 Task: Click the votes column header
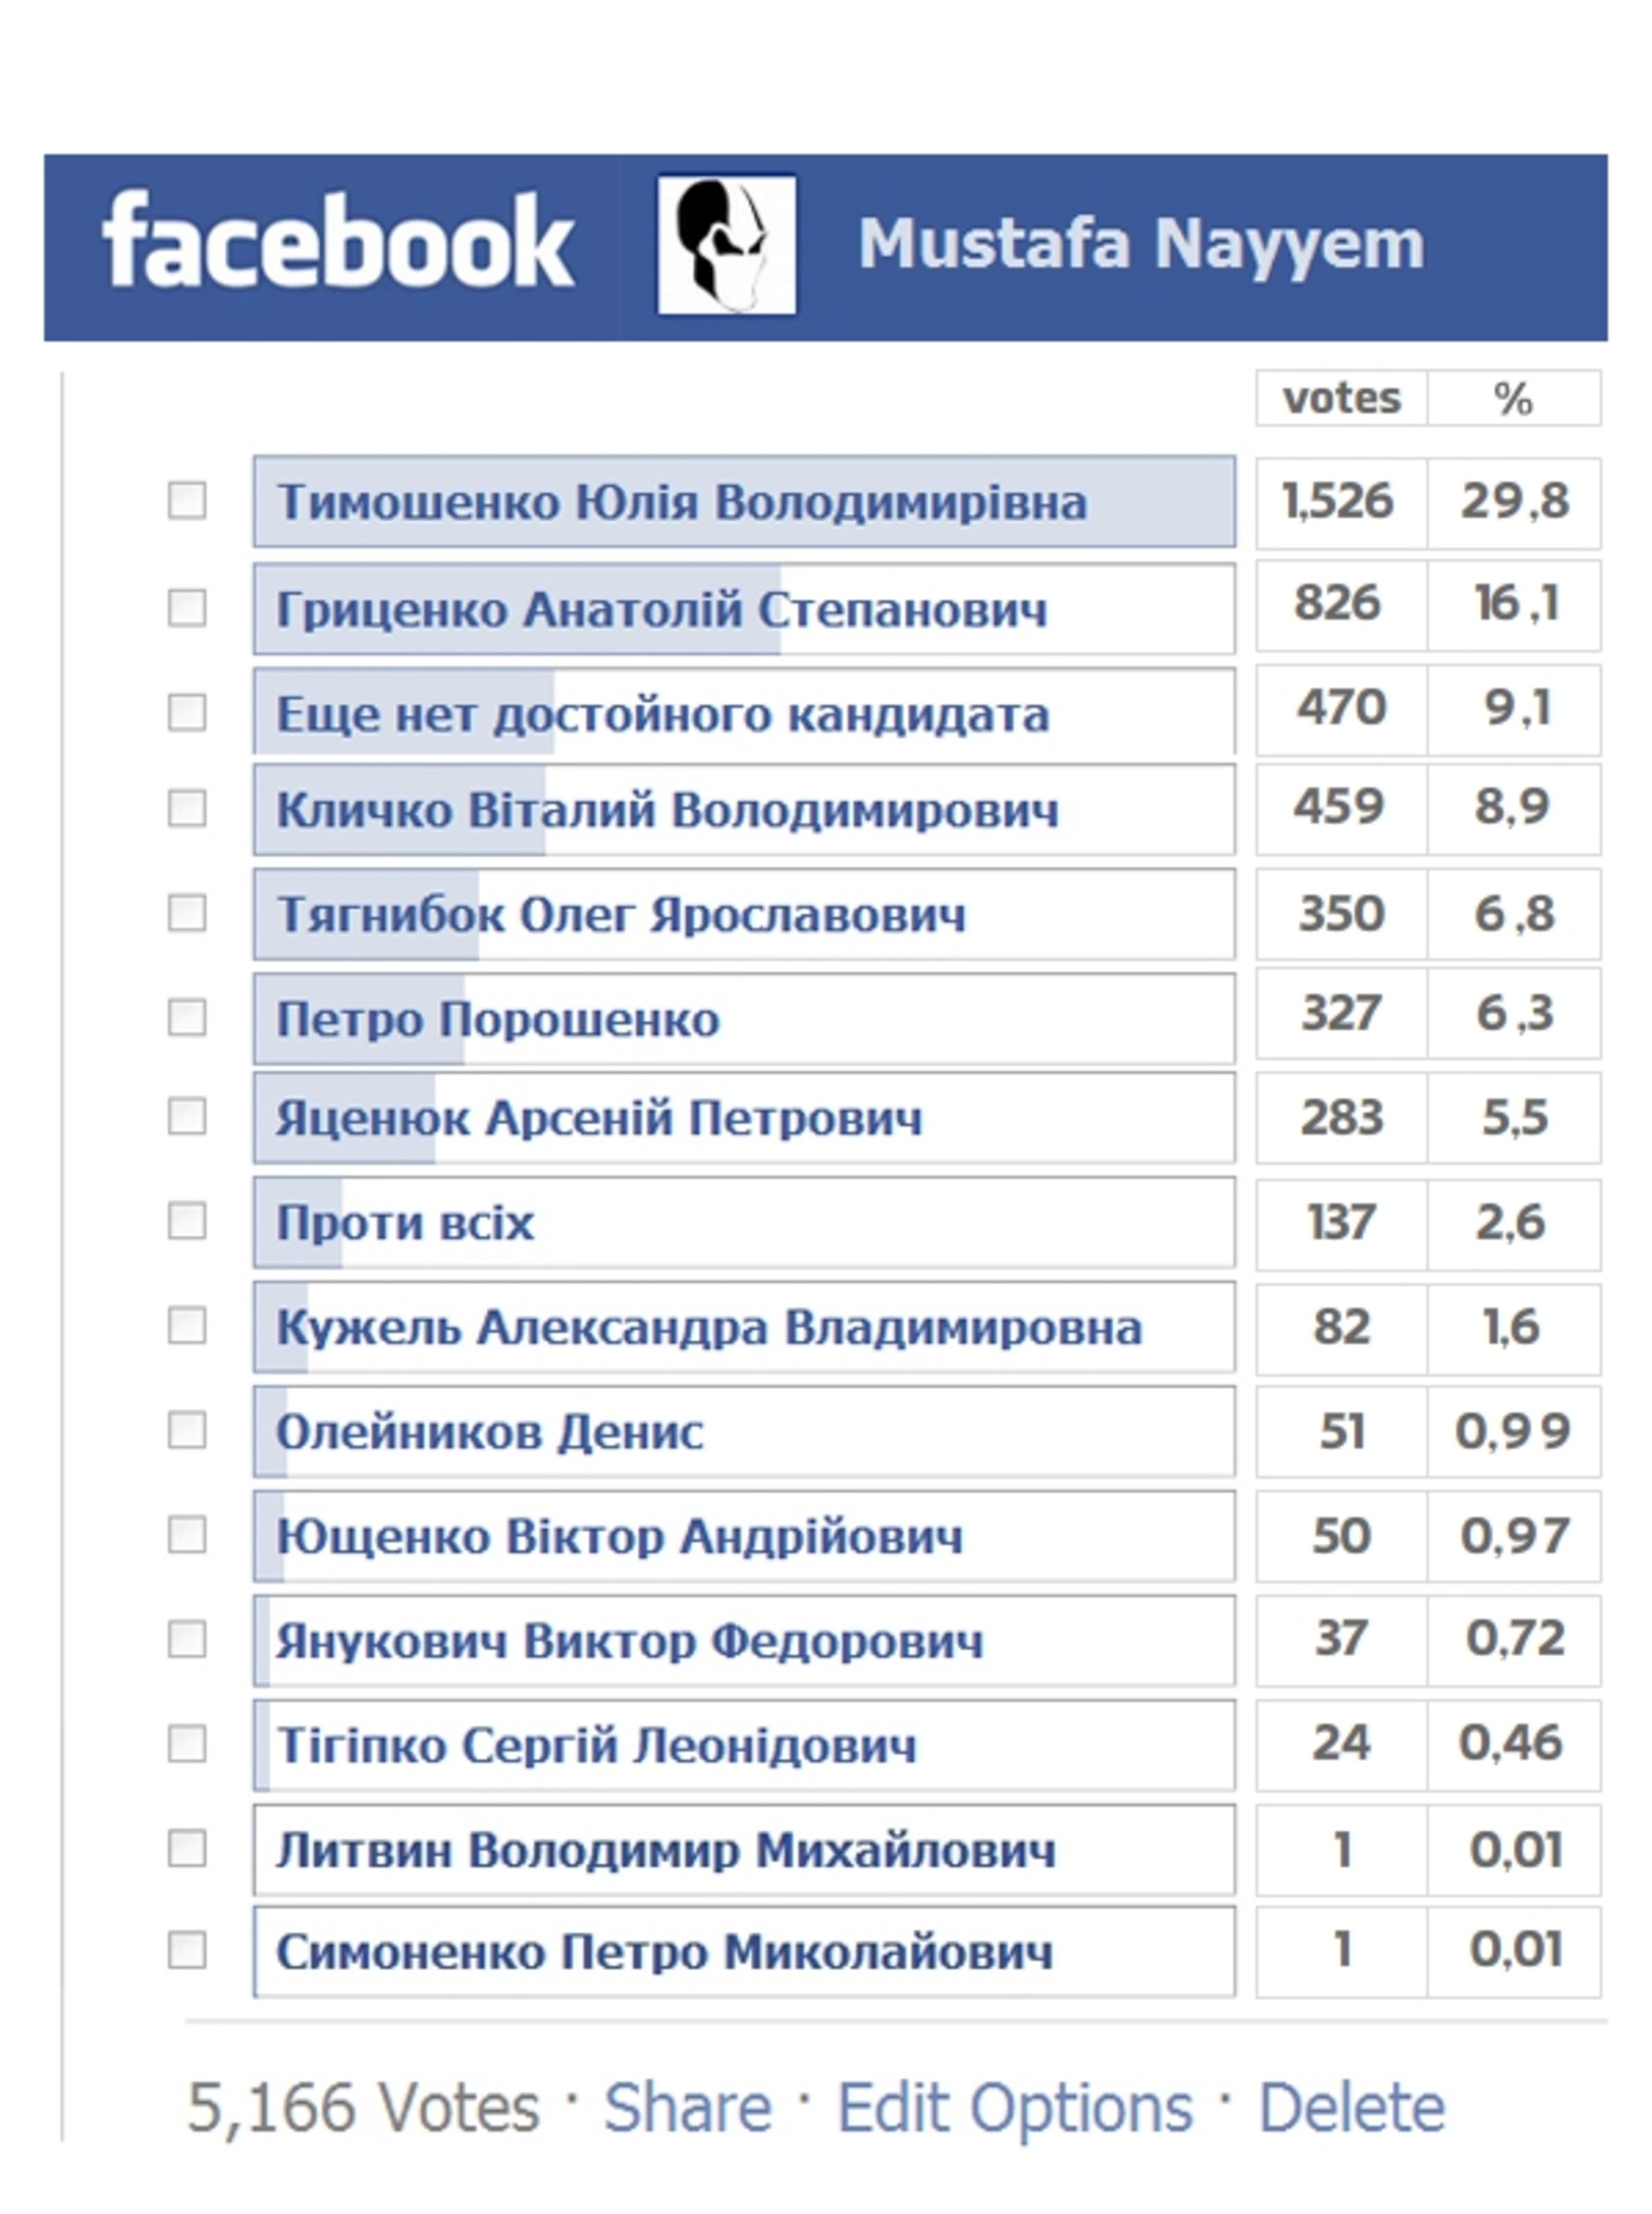(1341, 398)
